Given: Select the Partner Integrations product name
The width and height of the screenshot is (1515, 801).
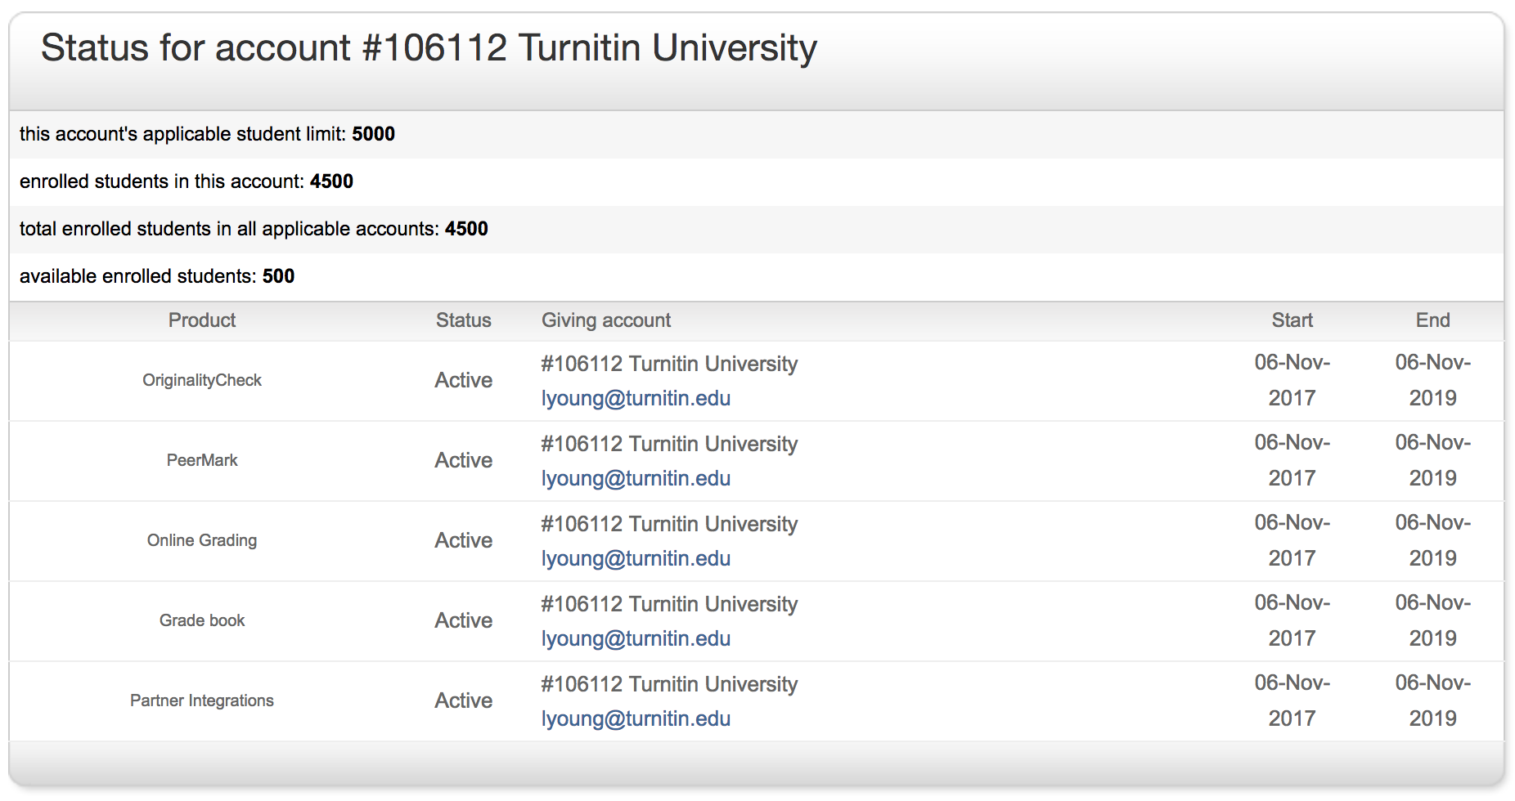Looking at the screenshot, I should click(x=202, y=700).
